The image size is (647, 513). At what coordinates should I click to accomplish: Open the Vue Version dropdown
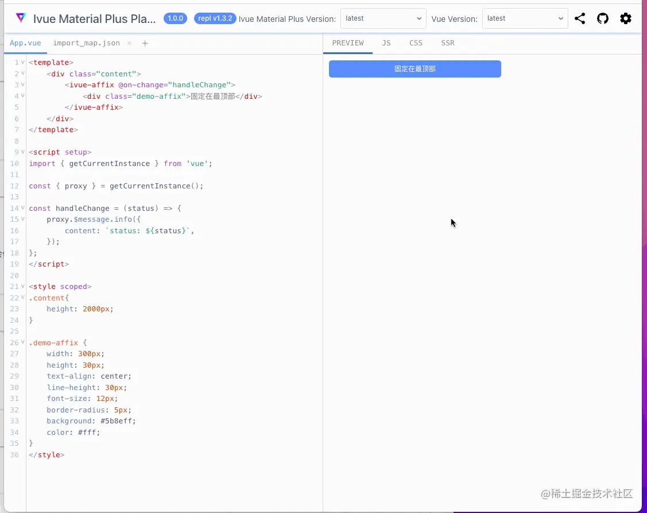pyautogui.click(x=525, y=18)
